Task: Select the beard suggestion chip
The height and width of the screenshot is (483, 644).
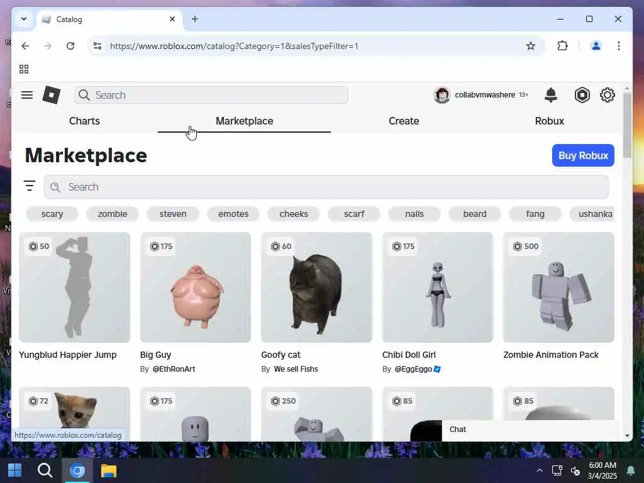Action: (474, 214)
